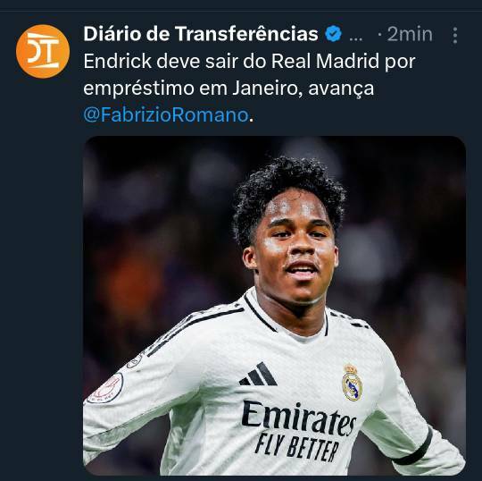Click the word Endrick in tweet text

pyautogui.click(x=118, y=61)
